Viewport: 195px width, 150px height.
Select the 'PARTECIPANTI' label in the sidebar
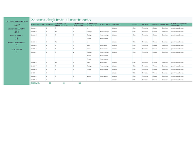pyautogui.click(x=16, y=36)
